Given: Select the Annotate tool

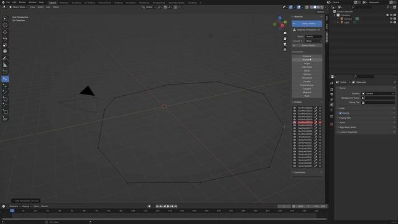Looking at the screenshot, I should point(5,58).
